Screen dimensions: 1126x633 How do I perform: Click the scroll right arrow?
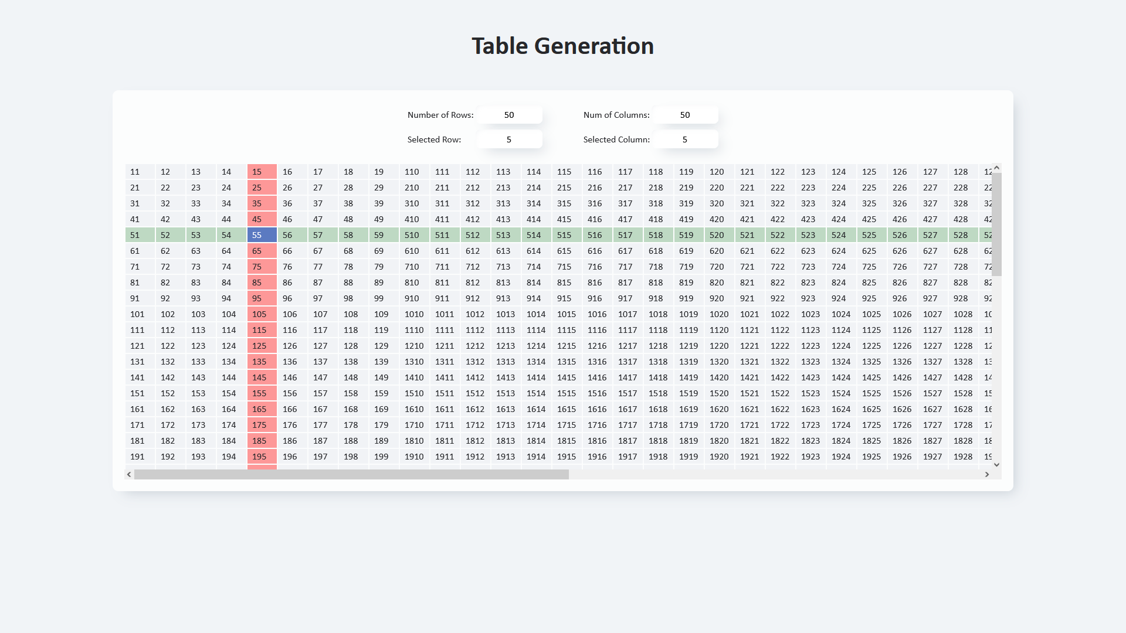987,475
